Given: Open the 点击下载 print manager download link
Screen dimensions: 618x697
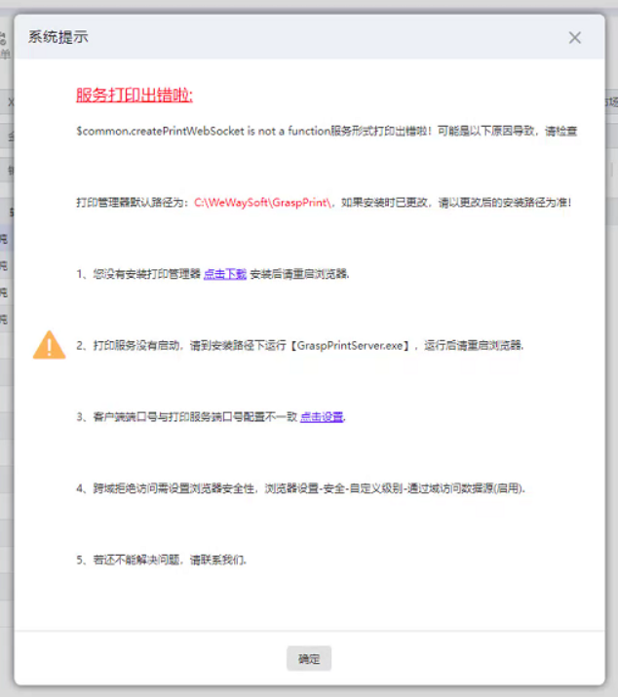Looking at the screenshot, I should (225, 274).
